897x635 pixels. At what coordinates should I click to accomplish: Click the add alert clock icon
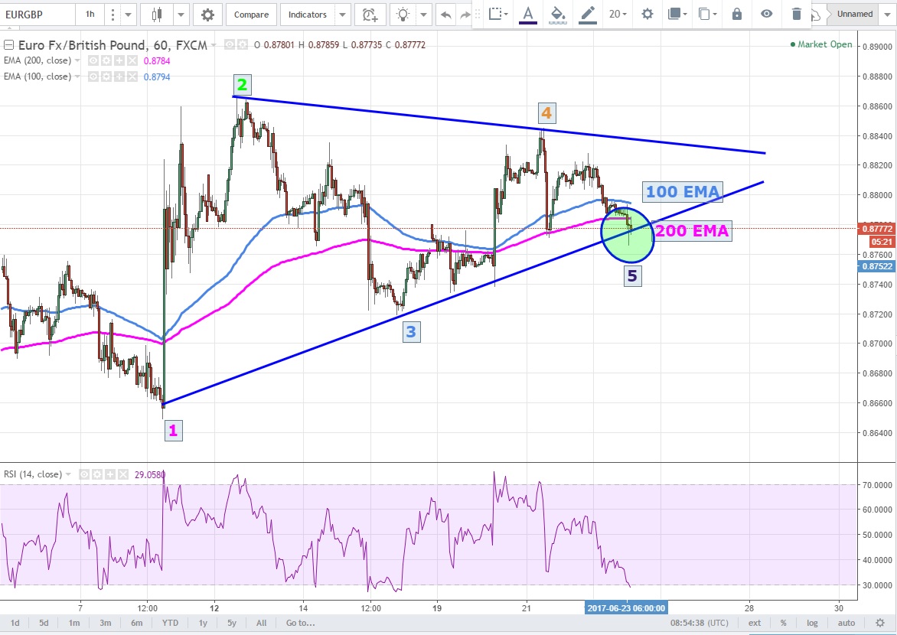370,15
